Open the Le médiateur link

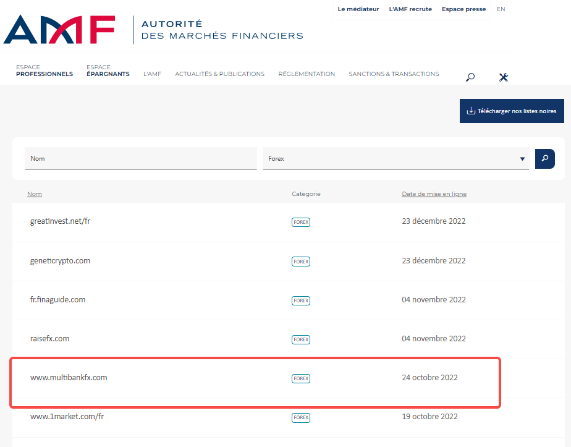coord(358,9)
